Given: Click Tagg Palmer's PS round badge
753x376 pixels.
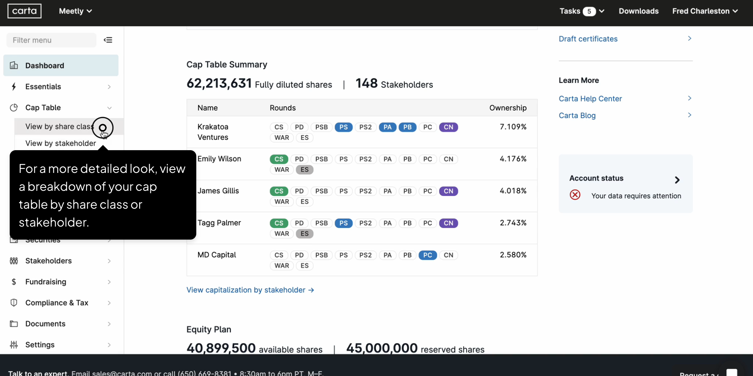Looking at the screenshot, I should pos(344,223).
